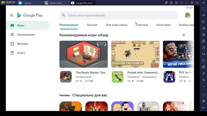Open the Google Play hamburger menu
The image size is (207, 116).
coord(12,15)
